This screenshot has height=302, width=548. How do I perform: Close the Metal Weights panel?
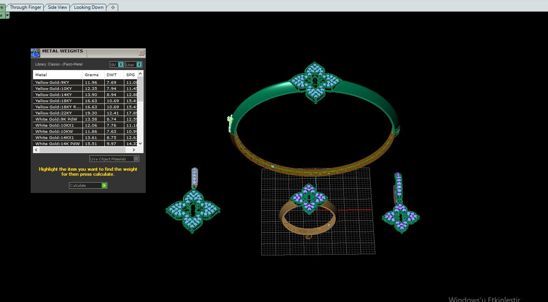[141, 53]
